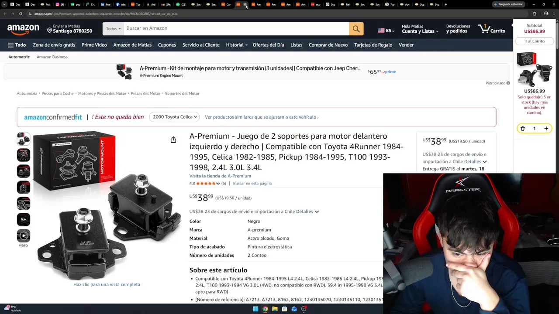Click Buscar en esta página link
The image size is (559, 314).
click(252, 183)
